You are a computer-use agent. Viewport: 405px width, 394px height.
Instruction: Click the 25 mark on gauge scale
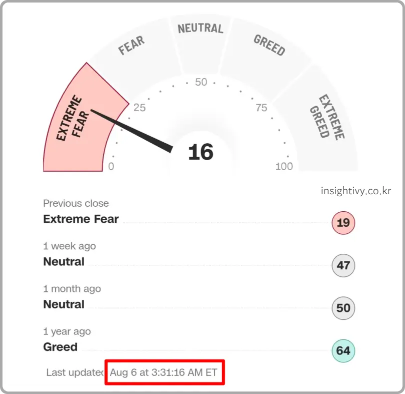(139, 108)
